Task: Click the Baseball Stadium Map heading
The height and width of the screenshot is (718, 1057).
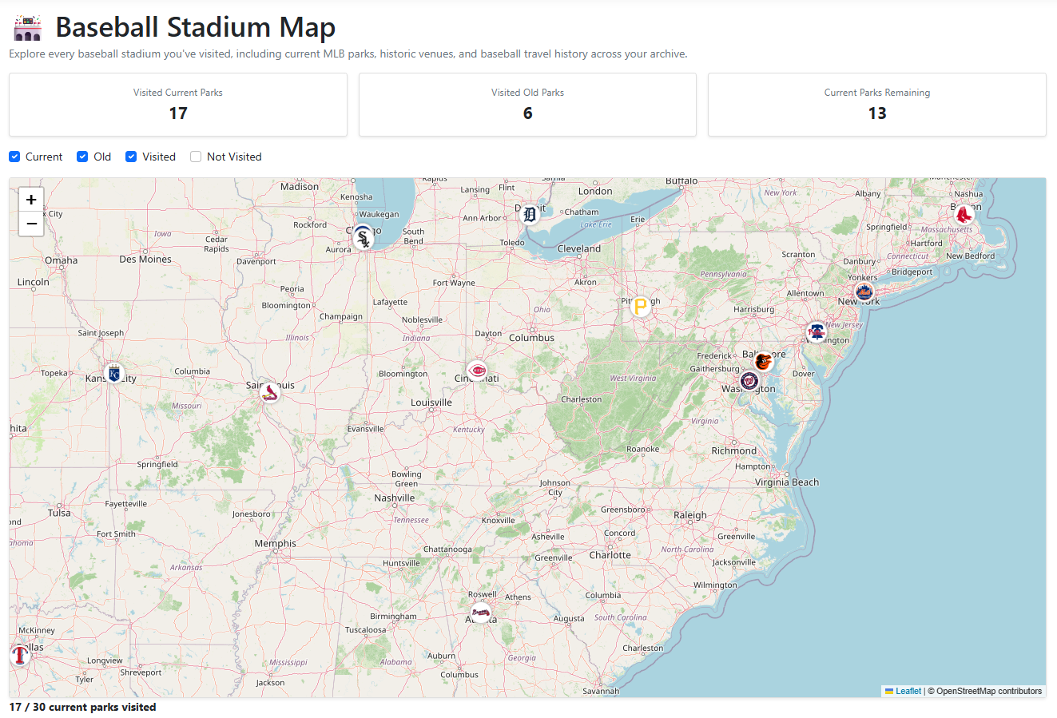Action: tap(195, 27)
